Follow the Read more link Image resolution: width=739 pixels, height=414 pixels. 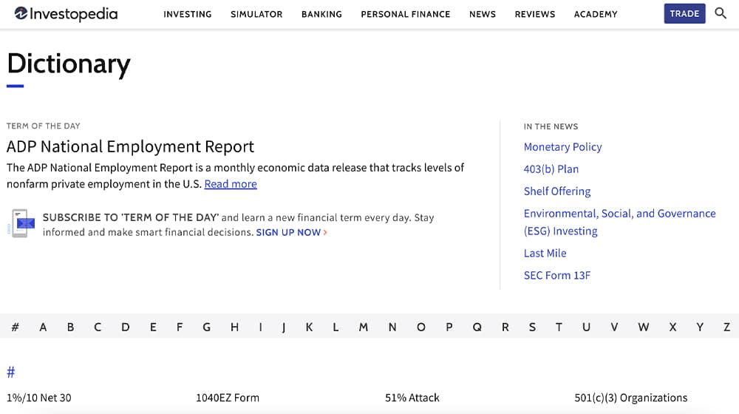[231, 184]
